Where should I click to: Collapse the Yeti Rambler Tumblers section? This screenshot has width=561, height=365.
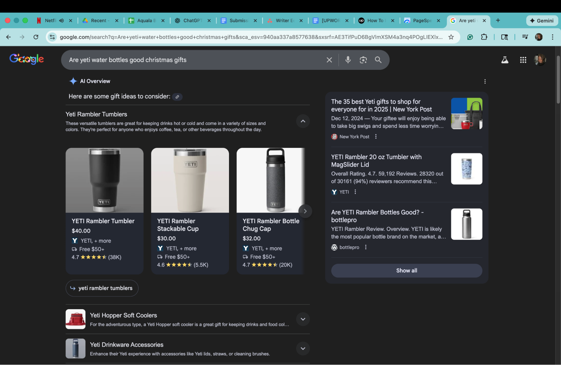tap(303, 121)
